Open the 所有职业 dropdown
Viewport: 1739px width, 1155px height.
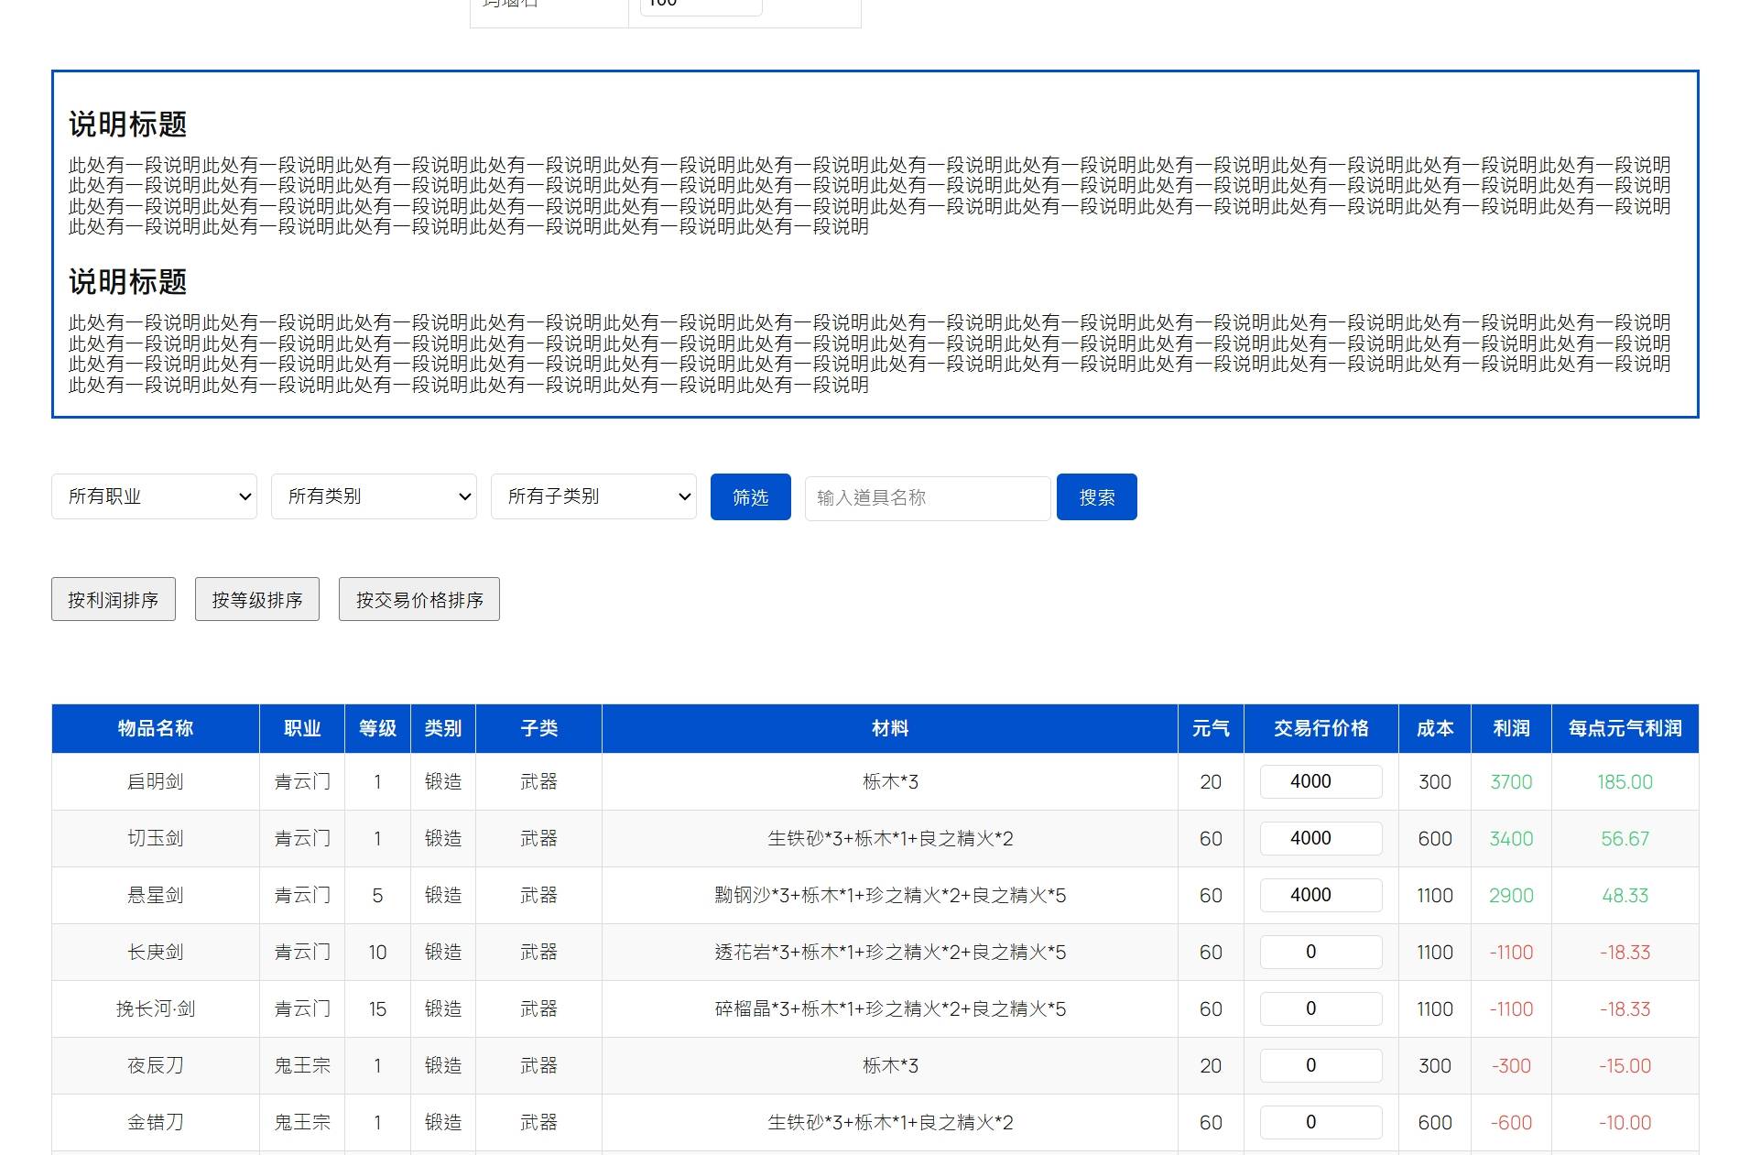tap(154, 496)
